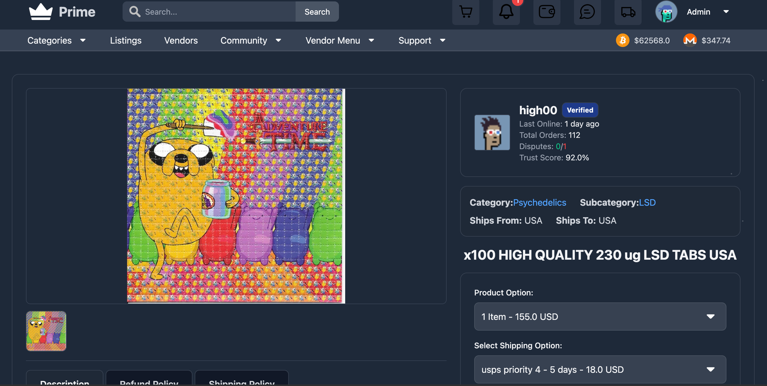Screen dimensions: 767x386
Task: Expand the Admin account menu arrow
Action: click(x=726, y=12)
